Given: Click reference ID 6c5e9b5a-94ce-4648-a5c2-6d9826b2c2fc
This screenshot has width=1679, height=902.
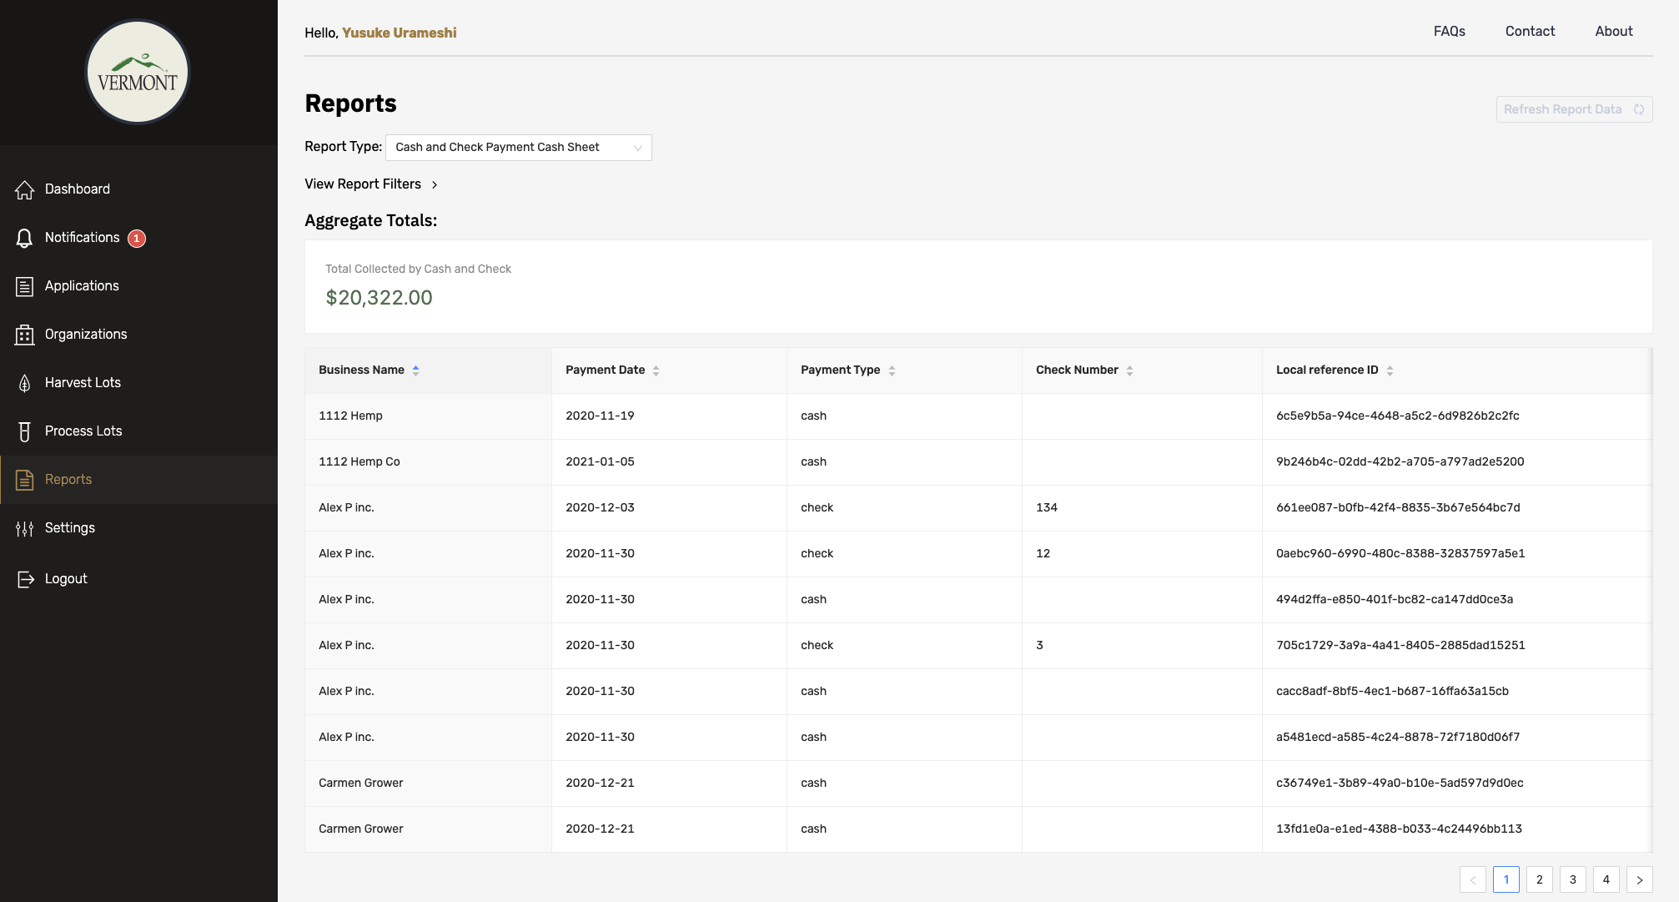Looking at the screenshot, I should [x=1397, y=416].
